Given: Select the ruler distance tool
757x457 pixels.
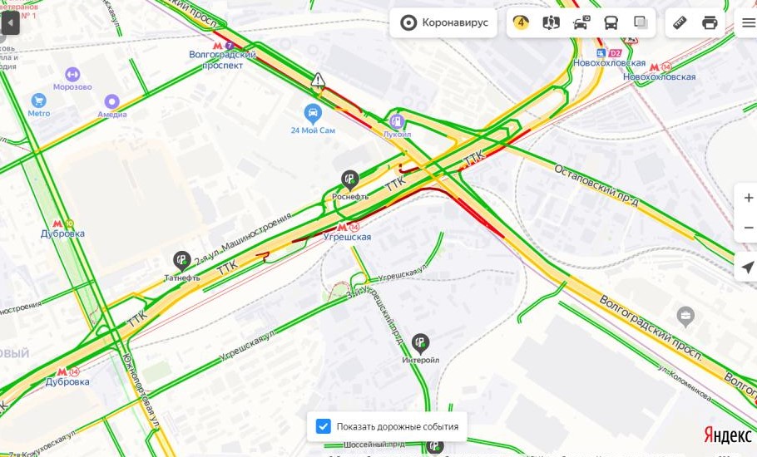Looking at the screenshot, I should (x=680, y=22).
